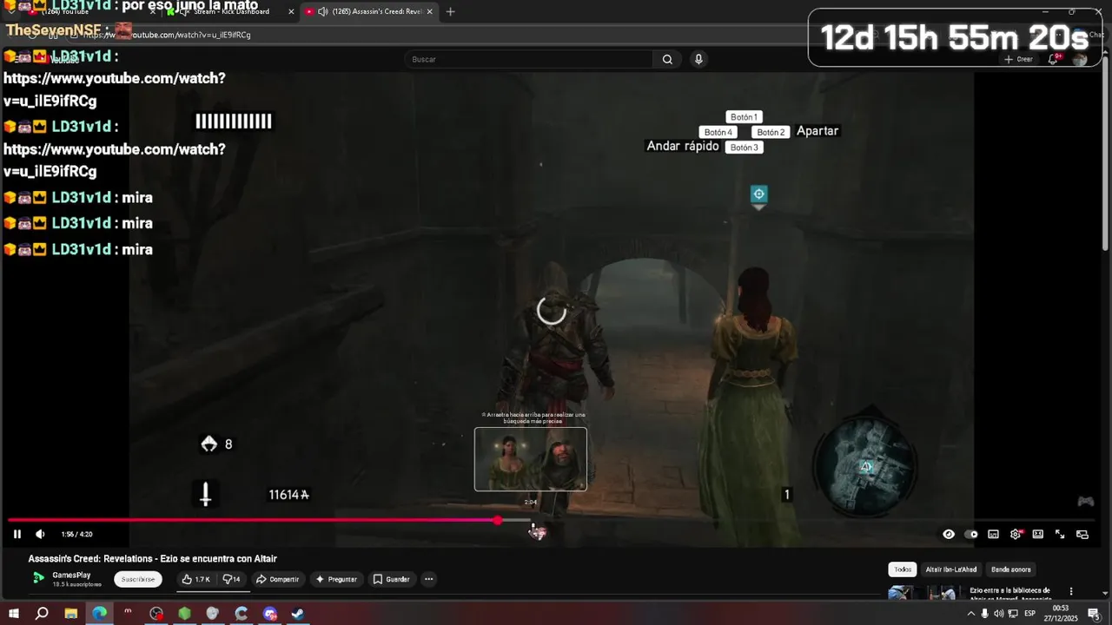Open more actions ellipsis under the video
The width and height of the screenshot is (1112, 625).
428,579
